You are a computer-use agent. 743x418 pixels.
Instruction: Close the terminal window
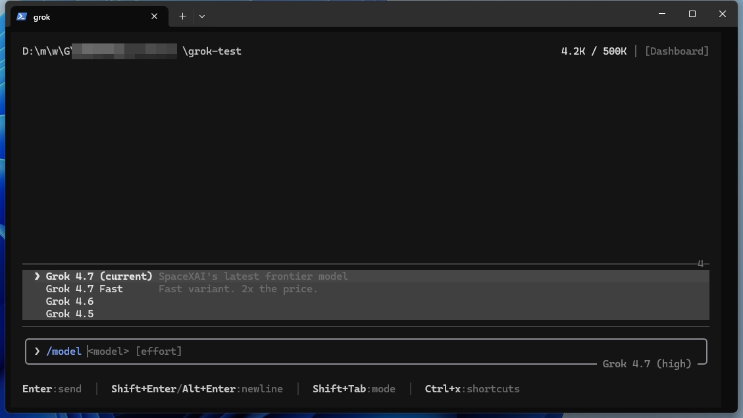723,14
